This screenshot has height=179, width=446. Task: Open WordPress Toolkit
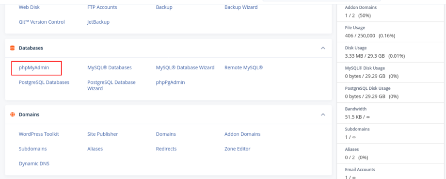click(x=39, y=134)
